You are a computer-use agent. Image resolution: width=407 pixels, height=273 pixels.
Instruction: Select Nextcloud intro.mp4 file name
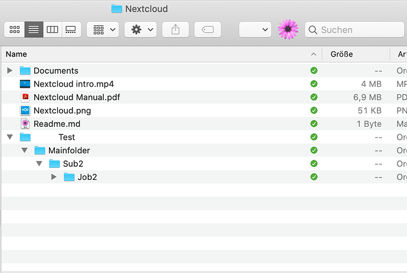click(x=74, y=84)
